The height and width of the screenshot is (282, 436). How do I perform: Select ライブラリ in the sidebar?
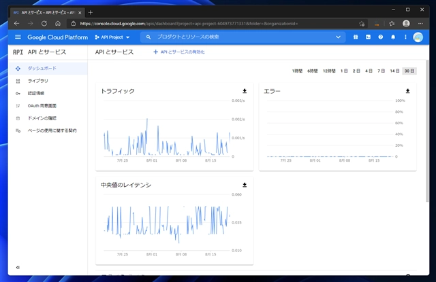pos(48,81)
